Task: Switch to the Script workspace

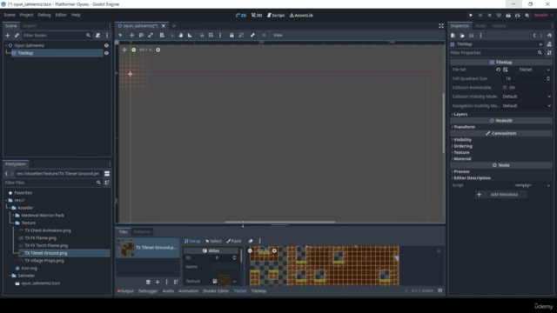Action: [x=276, y=16]
